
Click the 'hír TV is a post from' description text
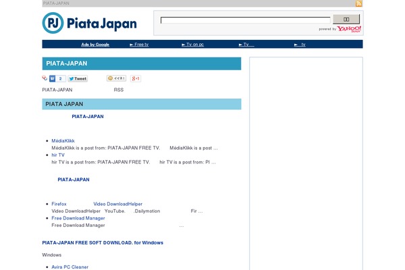[x=133, y=162]
